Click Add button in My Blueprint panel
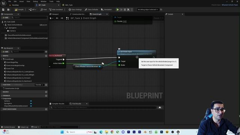Screen dimensions: 240x135 pos(5,52)
